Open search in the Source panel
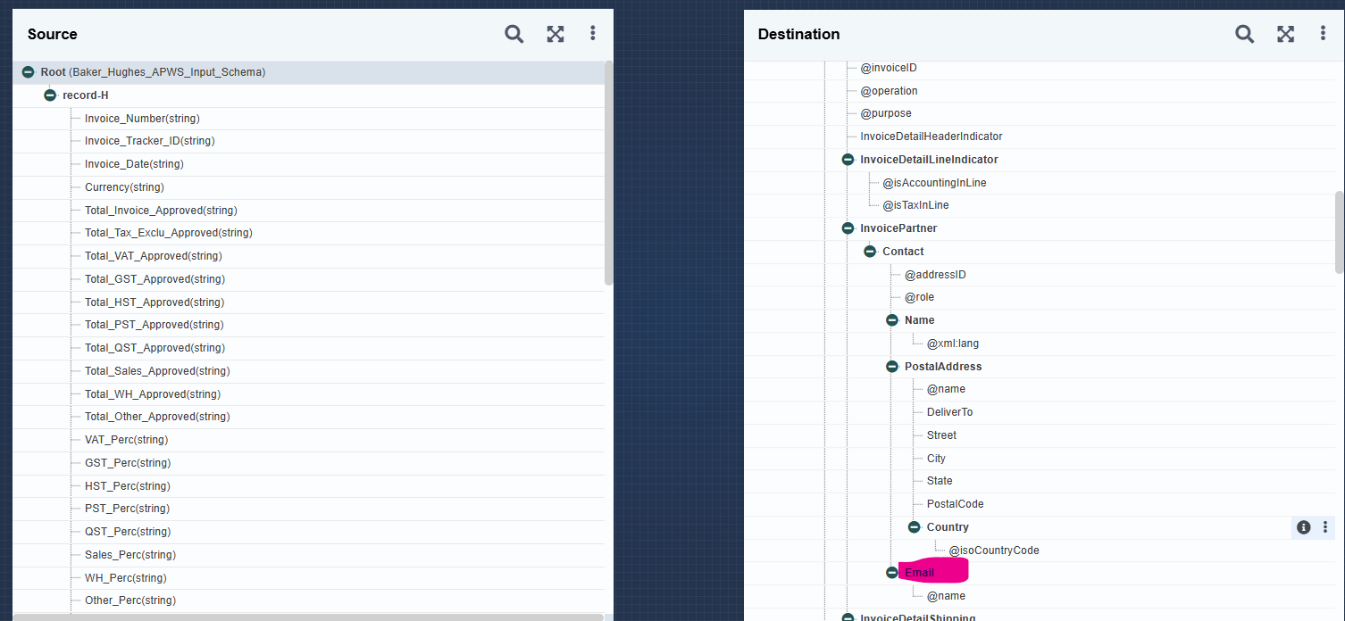Screen dimensions: 1345x621 514,34
